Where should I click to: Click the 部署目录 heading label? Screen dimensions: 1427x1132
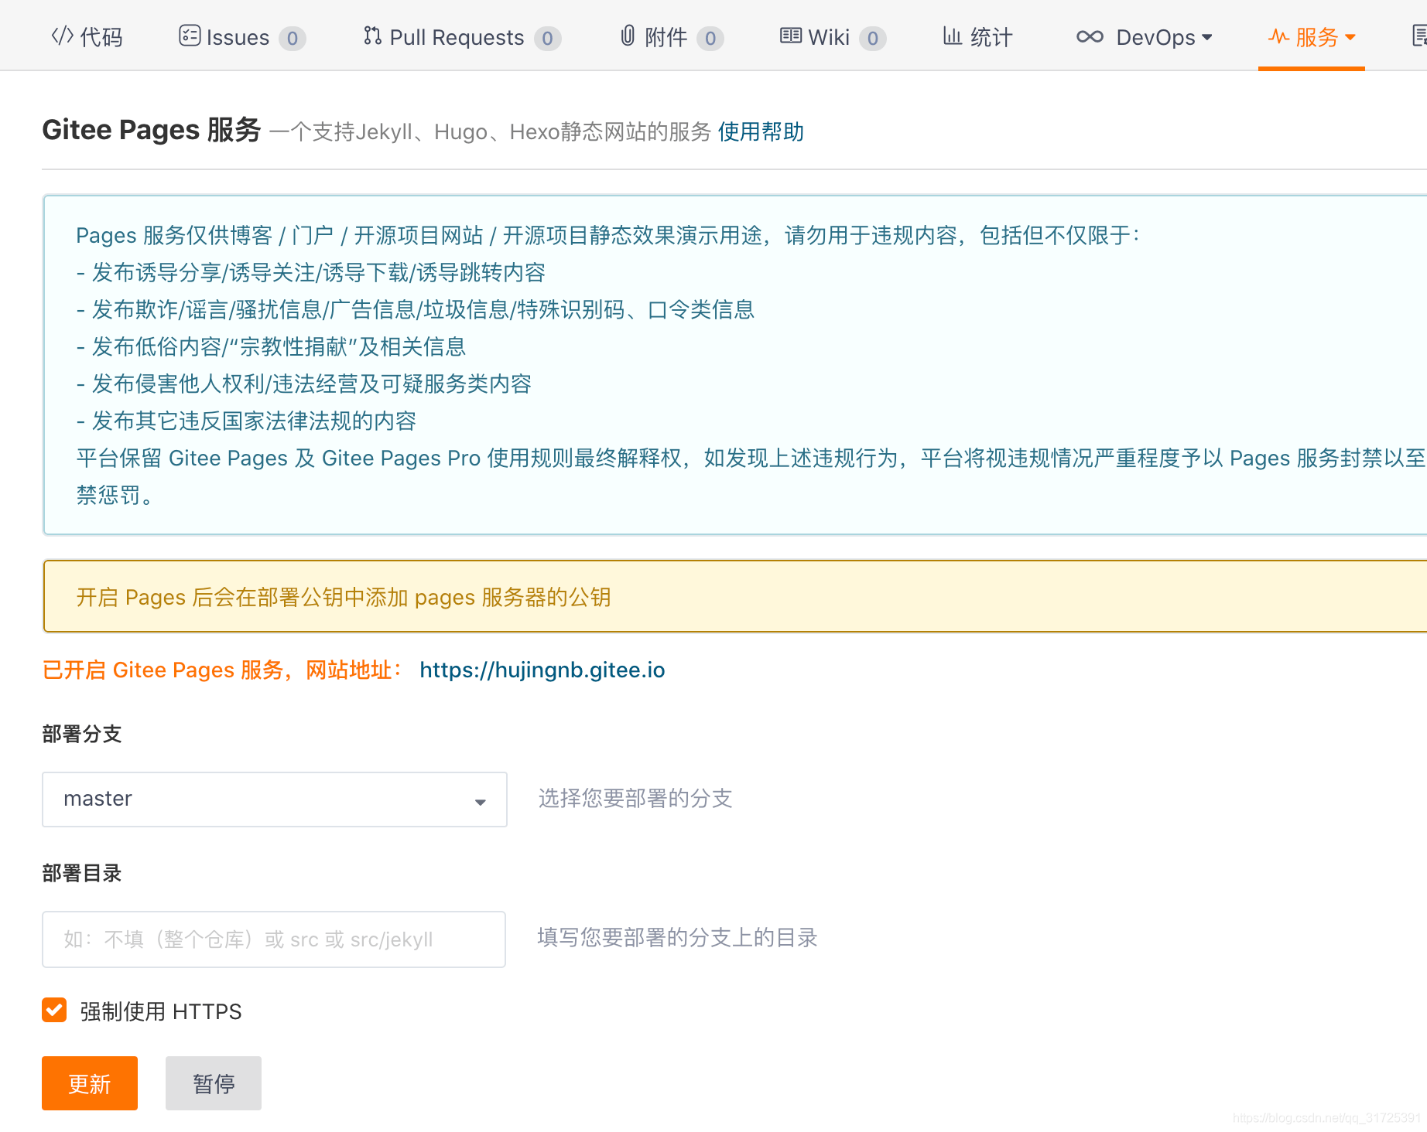(x=82, y=873)
